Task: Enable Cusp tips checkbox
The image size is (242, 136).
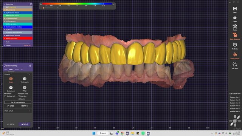Action: 19,96
